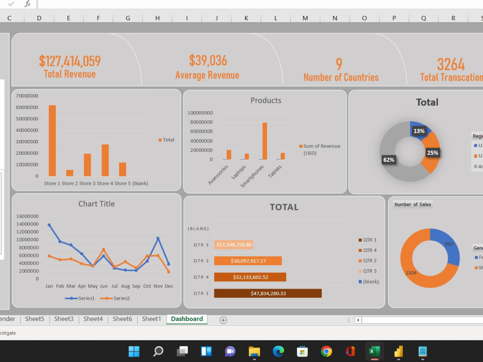Click the Series2 legend entry

tap(115, 298)
